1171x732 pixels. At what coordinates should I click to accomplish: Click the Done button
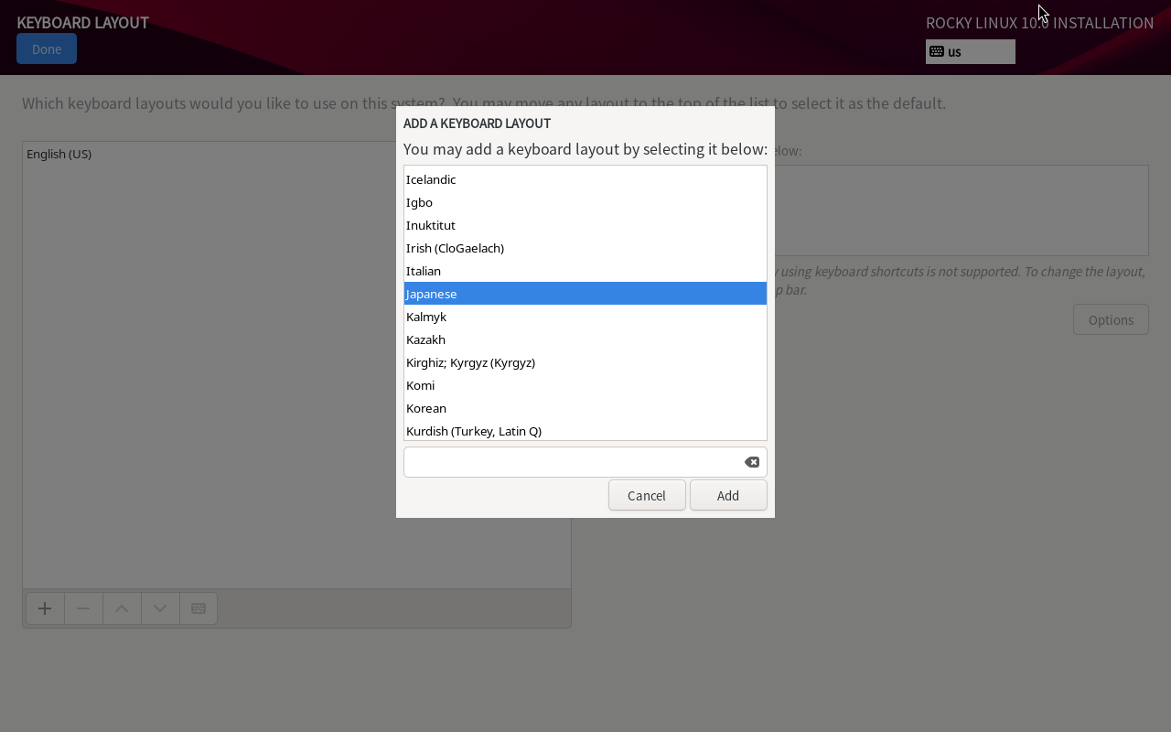(47, 49)
